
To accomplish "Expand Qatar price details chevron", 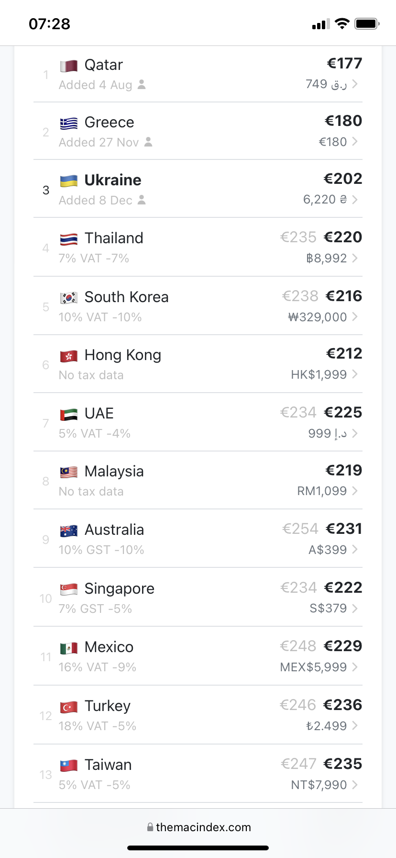I will [x=355, y=84].
